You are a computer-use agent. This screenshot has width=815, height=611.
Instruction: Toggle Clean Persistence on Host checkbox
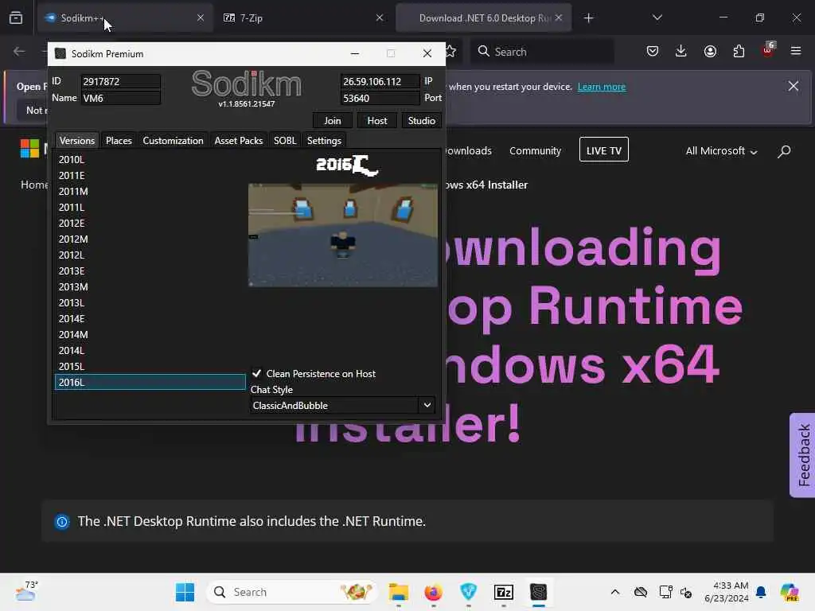(x=256, y=373)
